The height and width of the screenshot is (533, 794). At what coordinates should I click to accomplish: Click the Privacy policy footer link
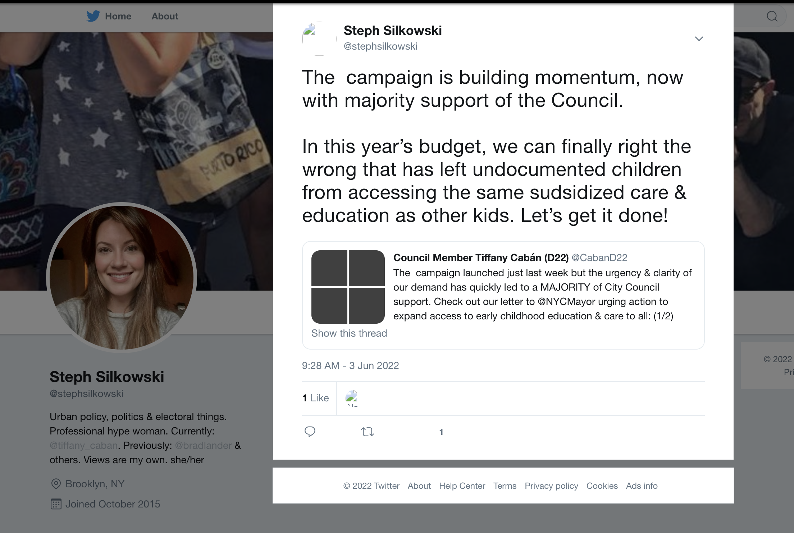[551, 486]
